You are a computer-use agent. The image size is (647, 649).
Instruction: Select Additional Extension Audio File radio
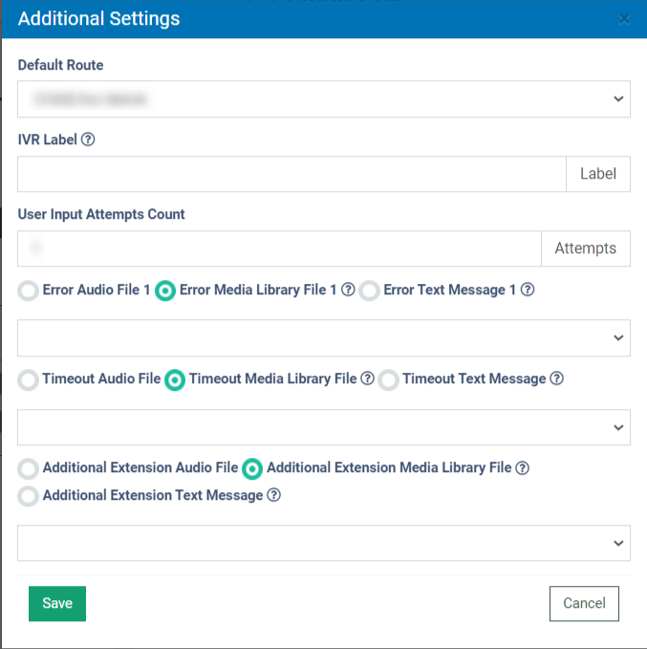click(x=29, y=469)
